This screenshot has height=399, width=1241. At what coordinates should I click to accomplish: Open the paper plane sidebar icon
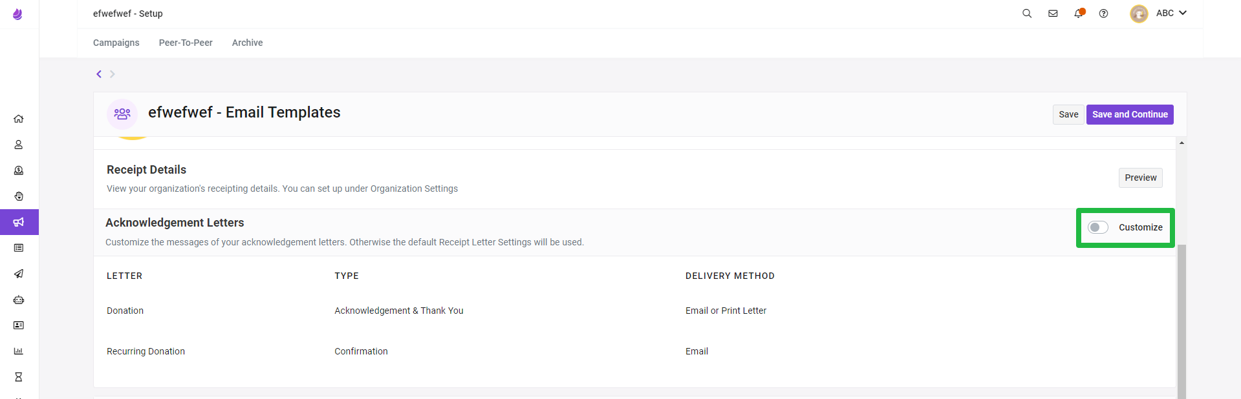coord(19,274)
